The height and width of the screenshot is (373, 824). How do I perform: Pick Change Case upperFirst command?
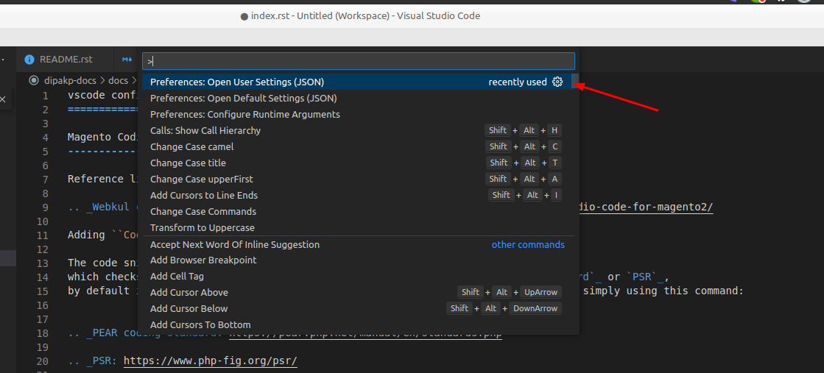tap(357, 180)
